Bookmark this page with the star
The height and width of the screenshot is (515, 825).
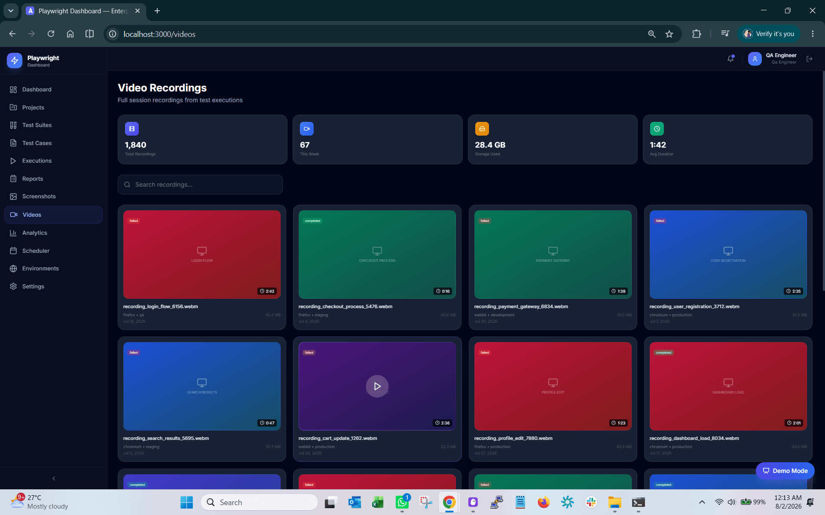coord(669,34)
